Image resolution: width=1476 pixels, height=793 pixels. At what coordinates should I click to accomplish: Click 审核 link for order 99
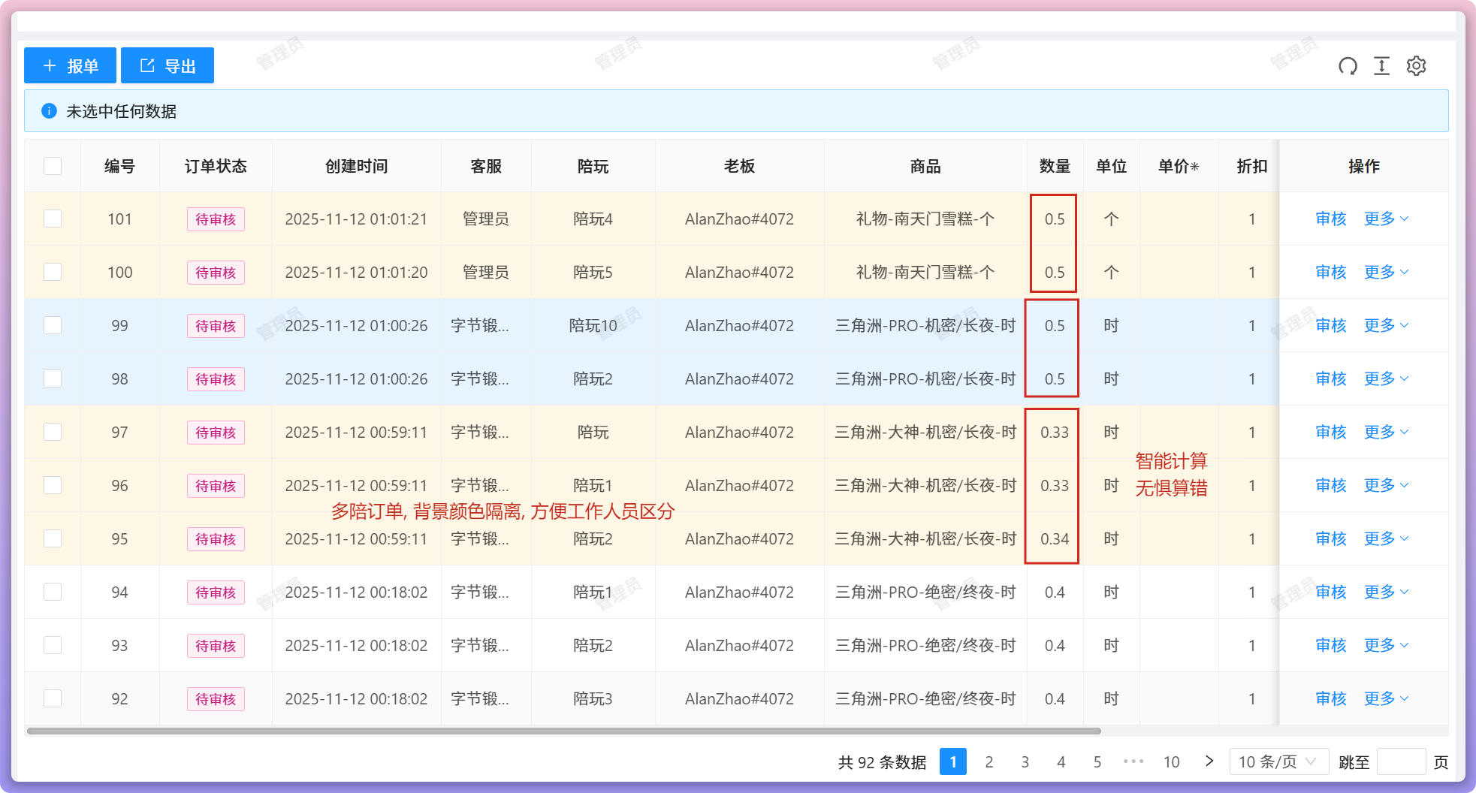pos(1330,325)
